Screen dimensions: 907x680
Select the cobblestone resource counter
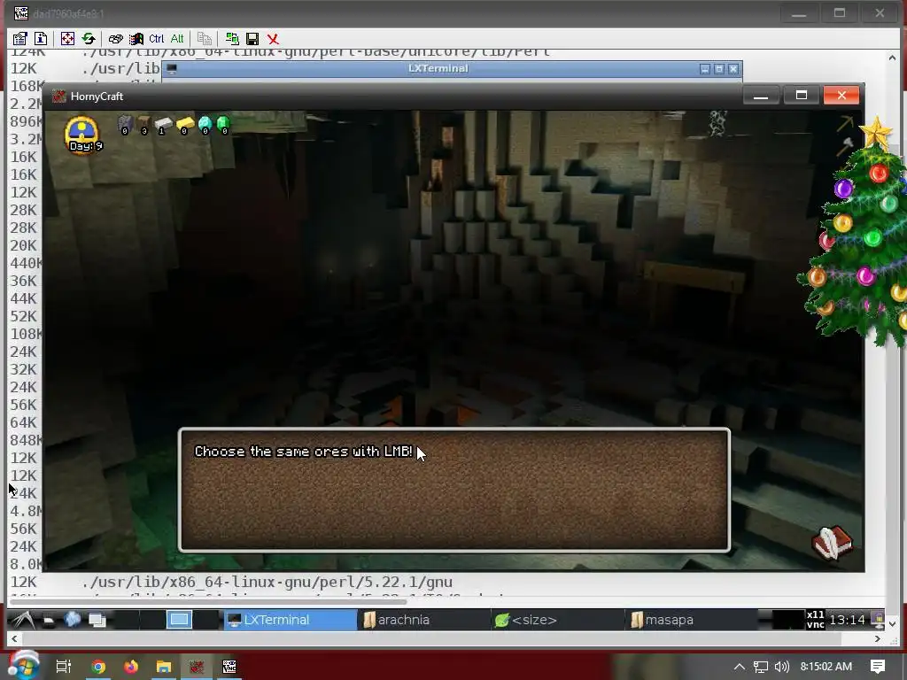[125, 124]
